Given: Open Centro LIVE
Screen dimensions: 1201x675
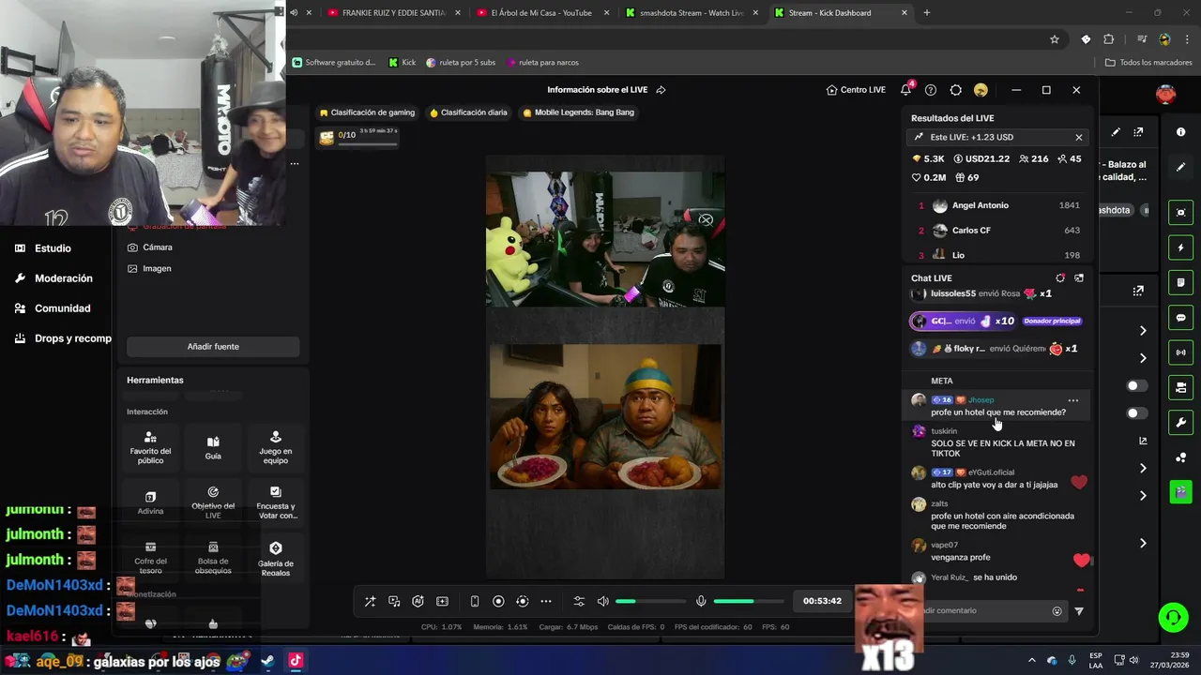Looking at the screenshot, I should (856, 90).
